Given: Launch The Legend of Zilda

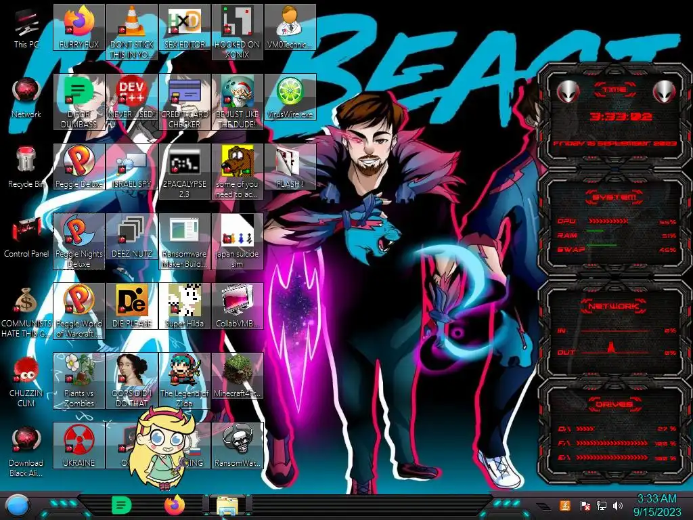Looking at the screenshot, I should point(185,381).
